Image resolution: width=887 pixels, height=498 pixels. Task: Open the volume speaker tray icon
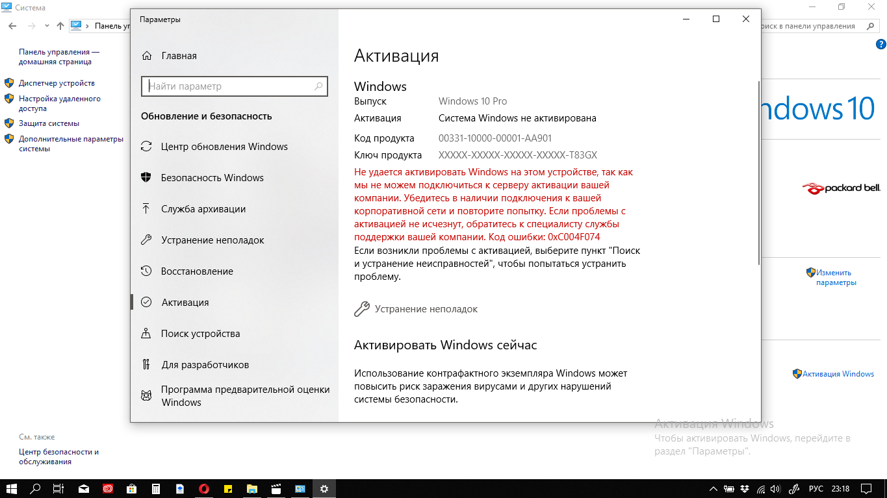[776, 488]
